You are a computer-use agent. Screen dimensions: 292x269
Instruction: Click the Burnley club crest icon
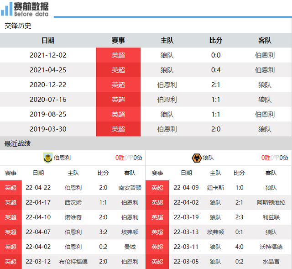pyautogui.click(x=47, y=158)
